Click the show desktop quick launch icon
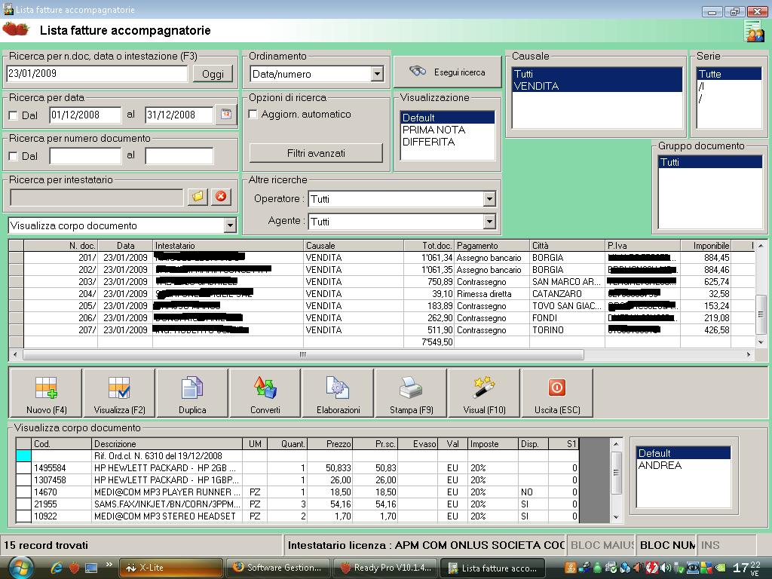Viewport: 772px width, 579px height. coord(91,568)
